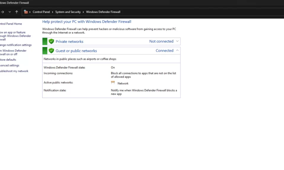Click 'Windows Defender Firewall state:' label
The width and height of the screenshot is (284, 170).
(x=64, y=68)
